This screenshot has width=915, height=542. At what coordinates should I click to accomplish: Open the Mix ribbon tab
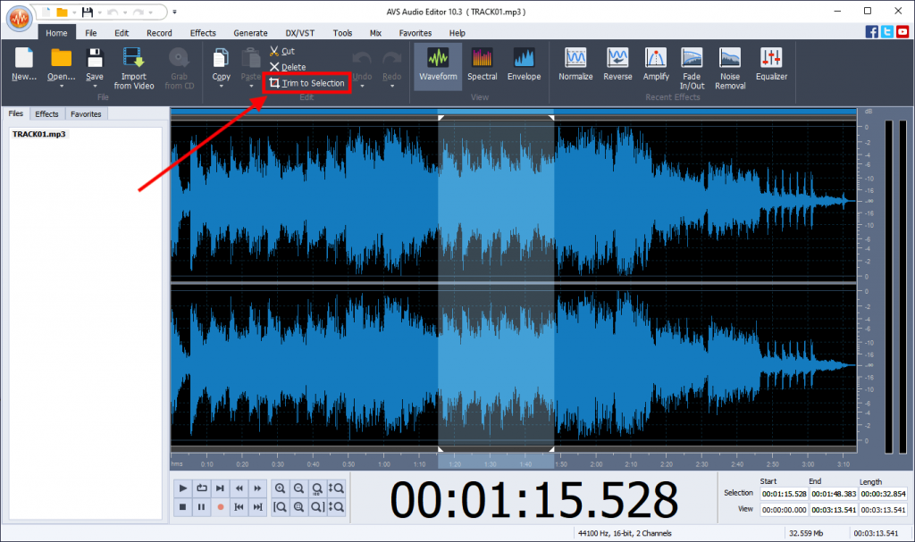coord(375,33)
